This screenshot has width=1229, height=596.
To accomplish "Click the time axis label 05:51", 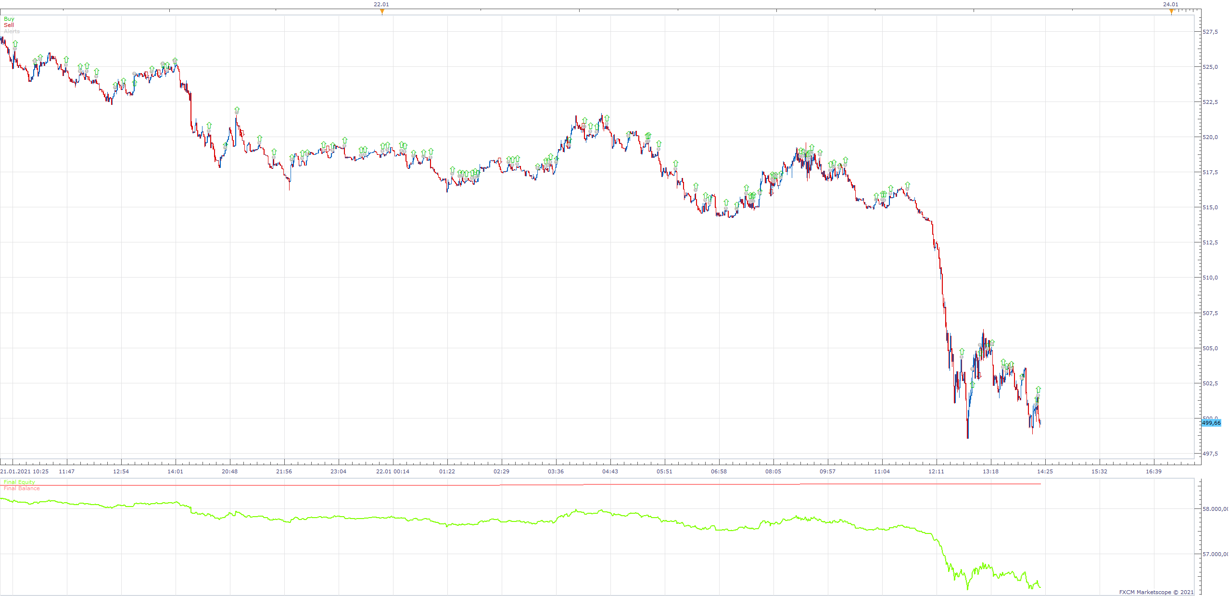I will (664, 471).
